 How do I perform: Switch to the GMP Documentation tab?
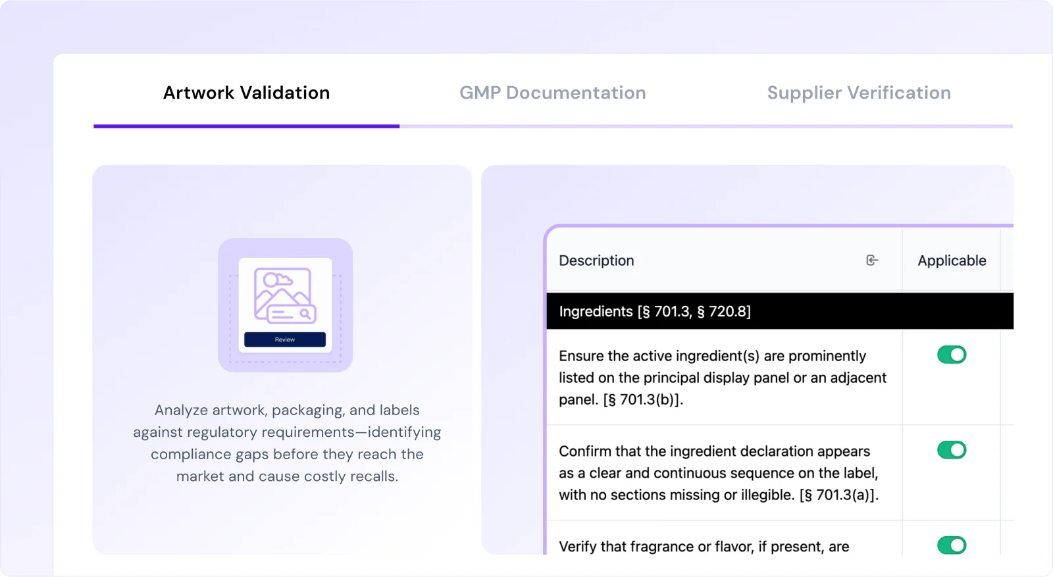point(552,92)
